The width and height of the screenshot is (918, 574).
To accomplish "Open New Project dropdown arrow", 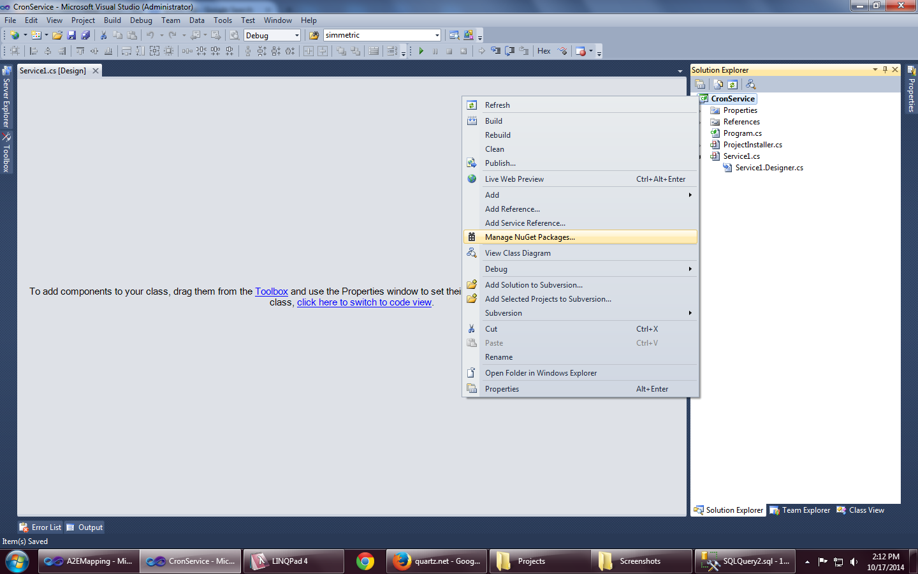I will tap(25, 35).
